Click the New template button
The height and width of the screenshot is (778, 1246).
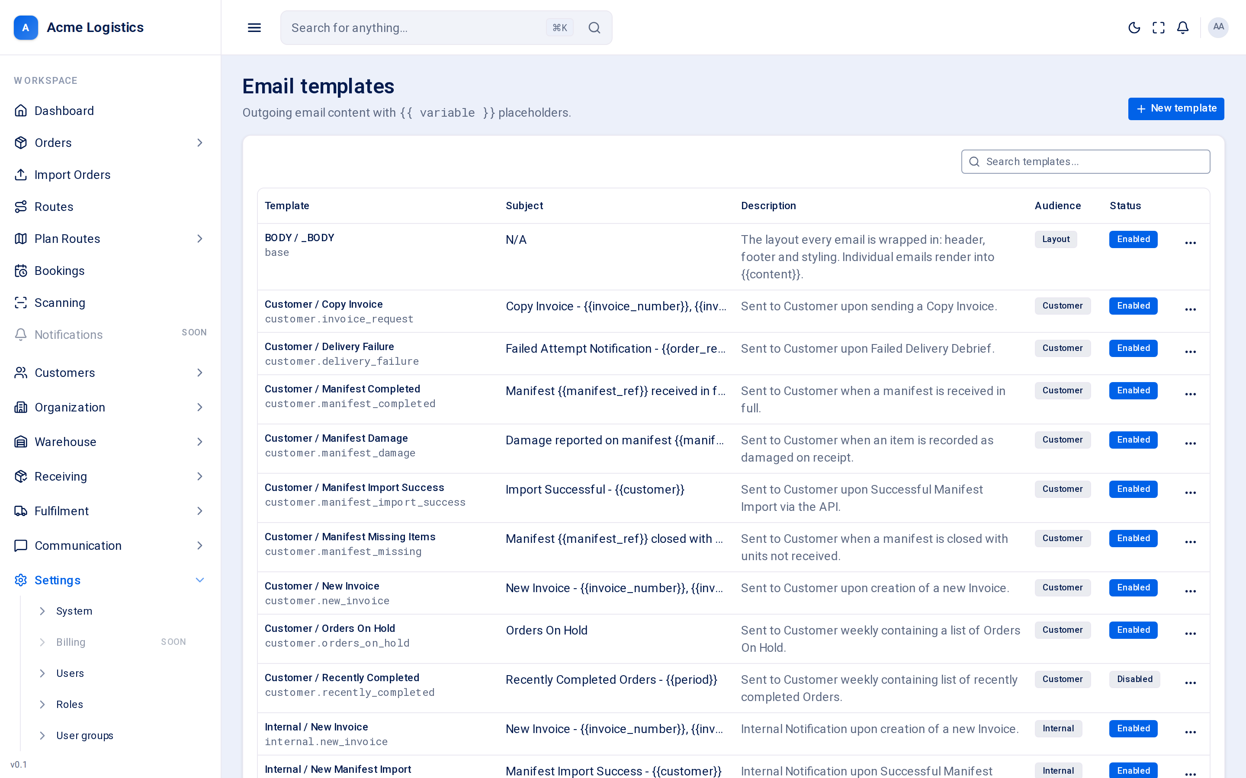(1176, 108)
